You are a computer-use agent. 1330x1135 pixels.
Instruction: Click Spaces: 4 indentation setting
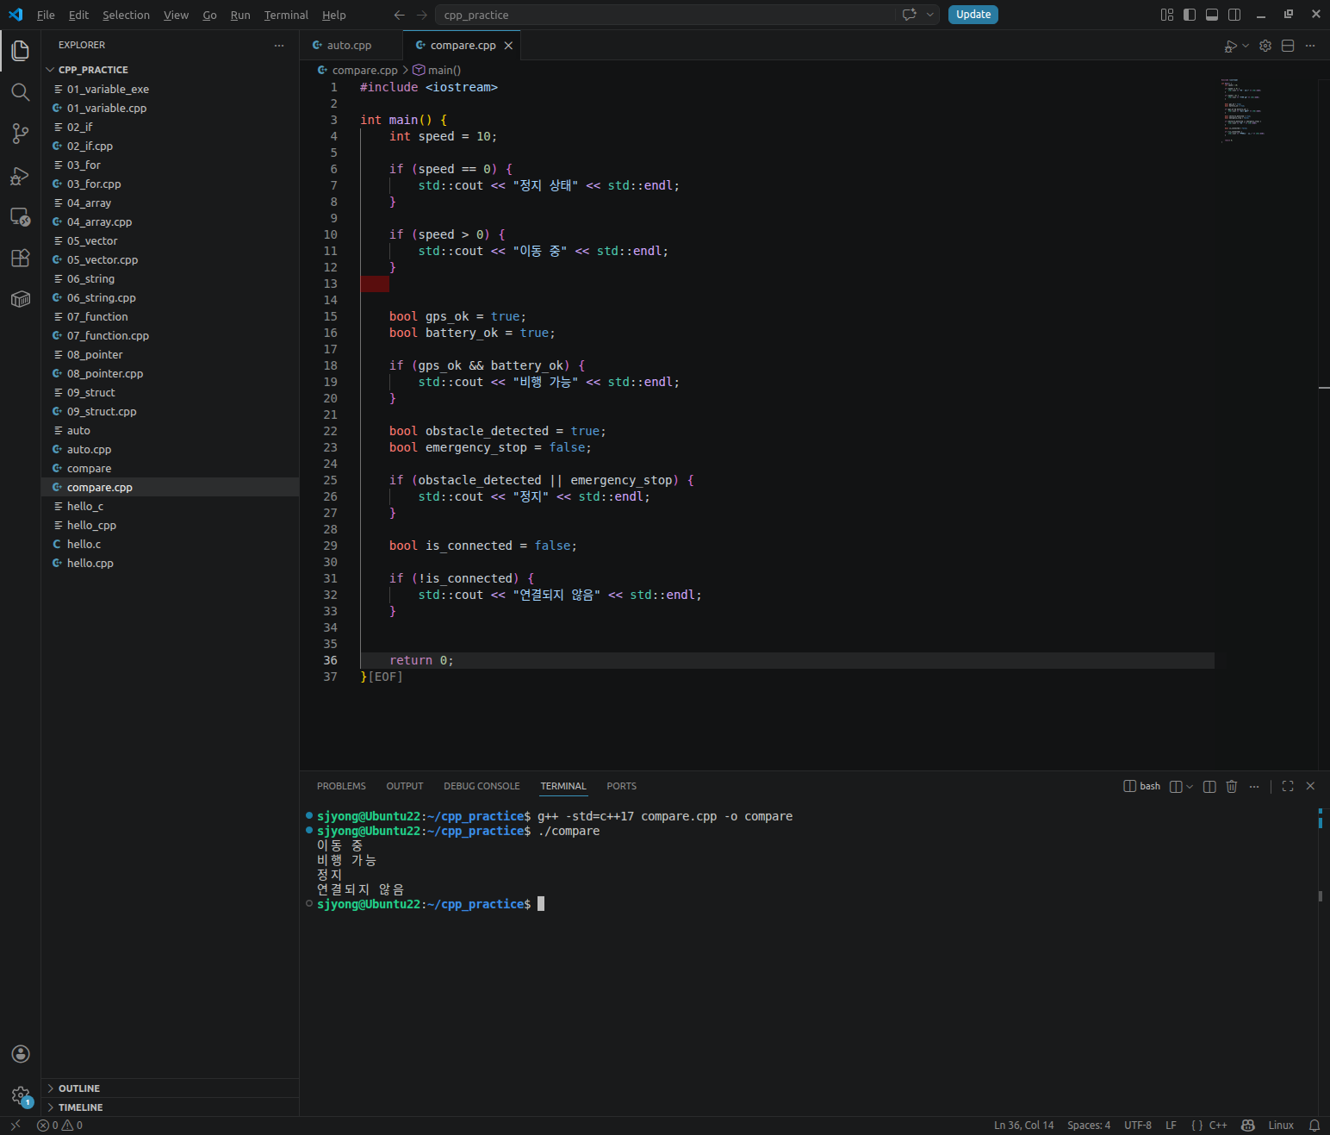coord(1089,1126)
